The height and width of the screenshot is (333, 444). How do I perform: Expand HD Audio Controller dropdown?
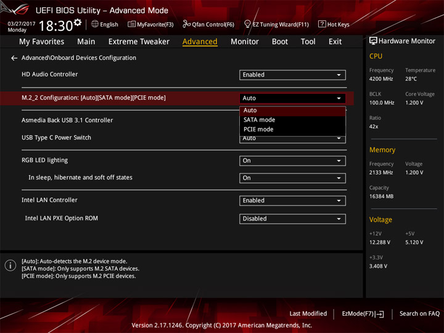(292, 75)
